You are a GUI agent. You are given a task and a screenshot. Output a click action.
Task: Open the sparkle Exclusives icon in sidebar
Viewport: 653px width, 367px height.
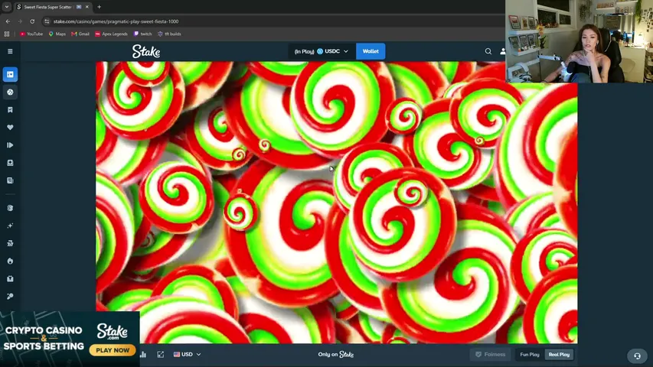(10, 226)
